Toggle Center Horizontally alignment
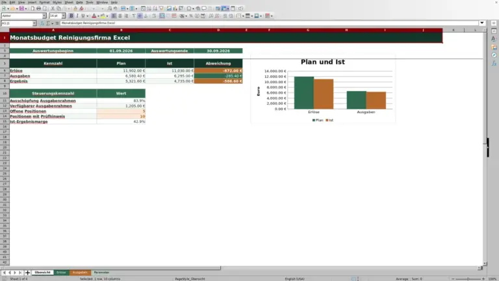Viewport: 499px width, 281px height. tap(120, 16)
